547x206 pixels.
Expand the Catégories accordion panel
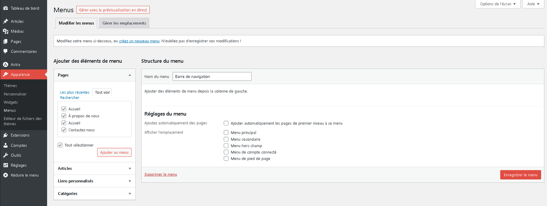point(130,193)
